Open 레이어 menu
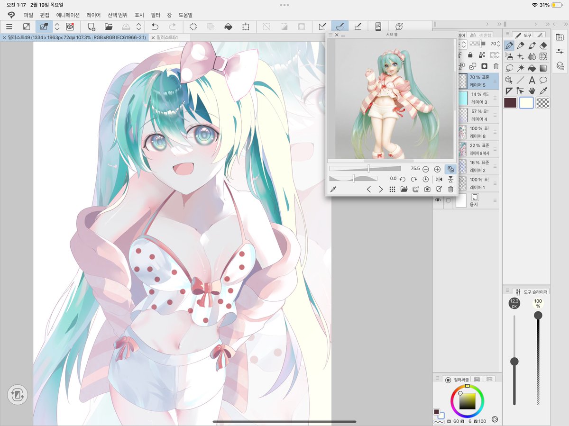Viewport: 569px width, 426px height. [x=93, y=15]
